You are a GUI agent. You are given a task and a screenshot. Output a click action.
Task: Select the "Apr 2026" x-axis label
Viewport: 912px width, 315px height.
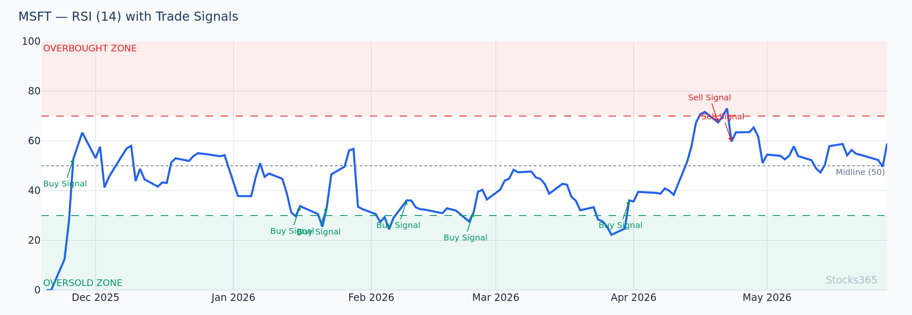(633, 298)
